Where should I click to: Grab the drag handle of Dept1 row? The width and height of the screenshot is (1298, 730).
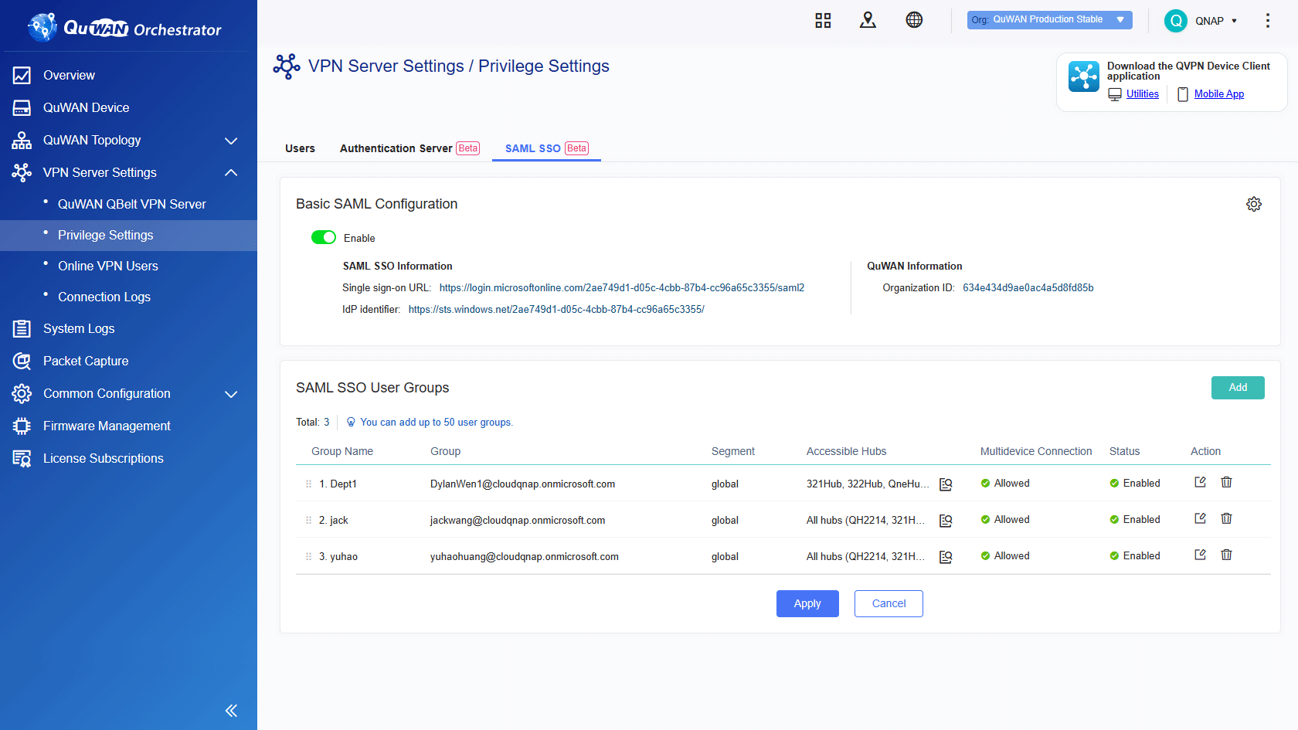pos(308,484)
